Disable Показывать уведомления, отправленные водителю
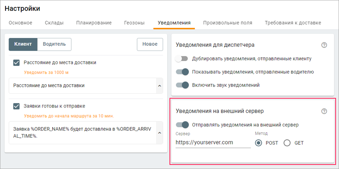The width and height of the screenshot is (339, 169). [183, 72]
